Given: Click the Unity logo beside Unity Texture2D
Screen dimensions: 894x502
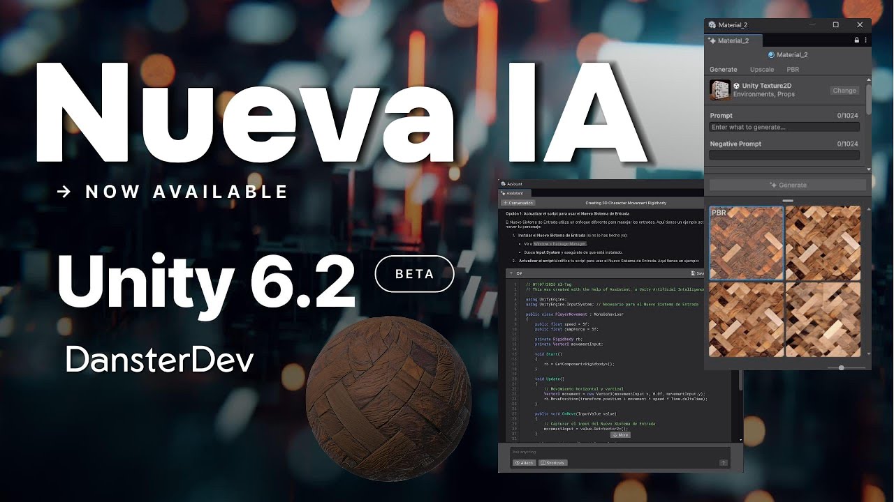Looking at the screenshot, I should (x=736, y=86).
